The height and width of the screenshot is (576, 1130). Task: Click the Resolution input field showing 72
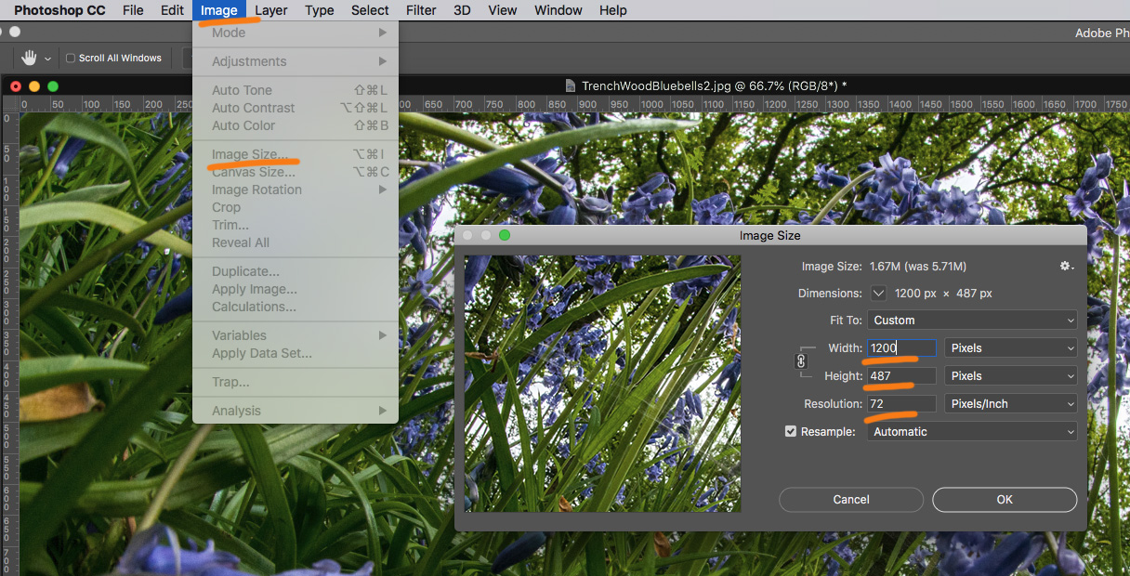pyautogui.click(x=900, y=404)
